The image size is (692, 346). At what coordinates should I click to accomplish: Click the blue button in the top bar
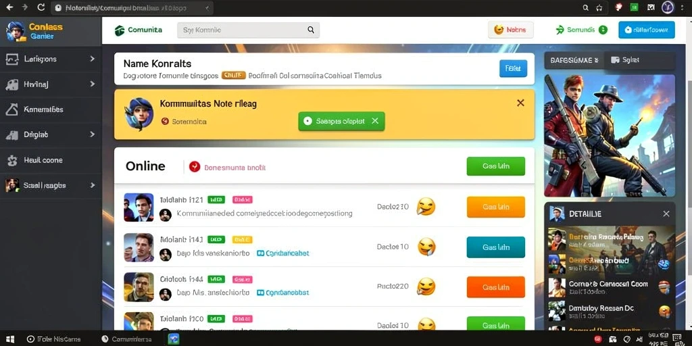tap(647, 30)
